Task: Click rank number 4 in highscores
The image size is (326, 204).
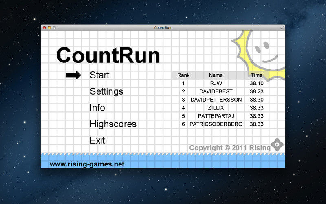Action: 183,108
